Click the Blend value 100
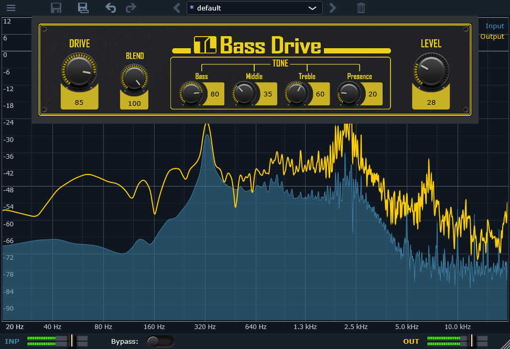 [134, 103]
